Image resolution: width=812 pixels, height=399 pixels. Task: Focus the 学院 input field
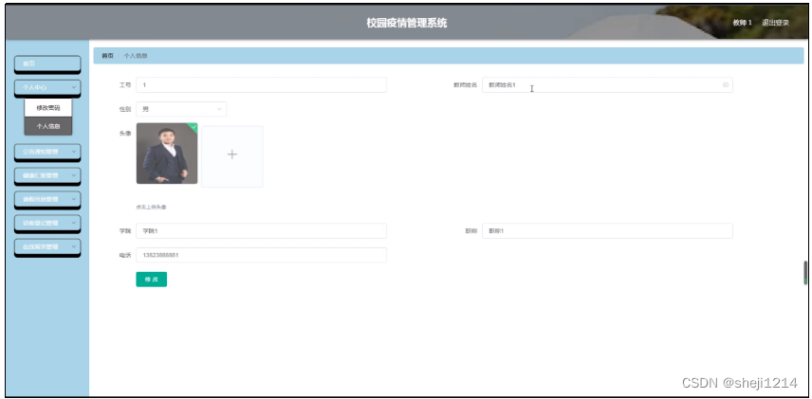click(262, 231)
